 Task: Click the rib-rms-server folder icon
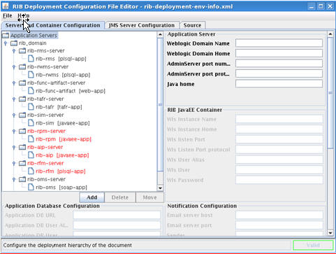22,51
